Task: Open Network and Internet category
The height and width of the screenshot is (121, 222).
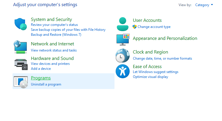Action: point(52,44)
